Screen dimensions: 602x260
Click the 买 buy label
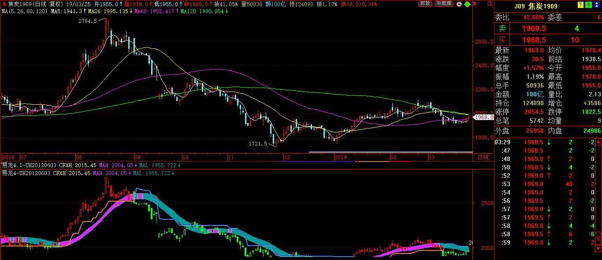point(502,40)
